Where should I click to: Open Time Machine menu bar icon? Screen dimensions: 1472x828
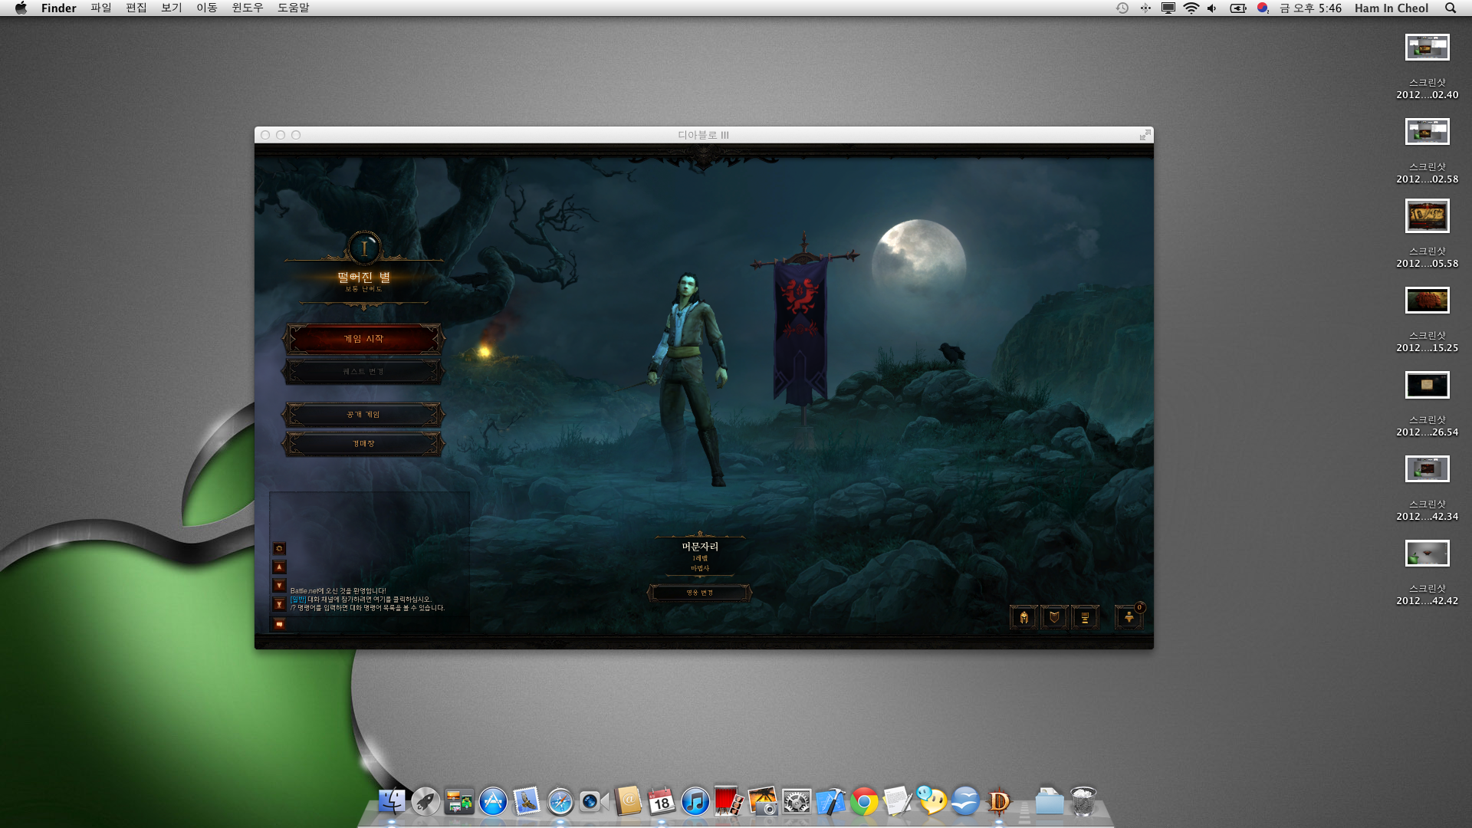point(1122,8)
